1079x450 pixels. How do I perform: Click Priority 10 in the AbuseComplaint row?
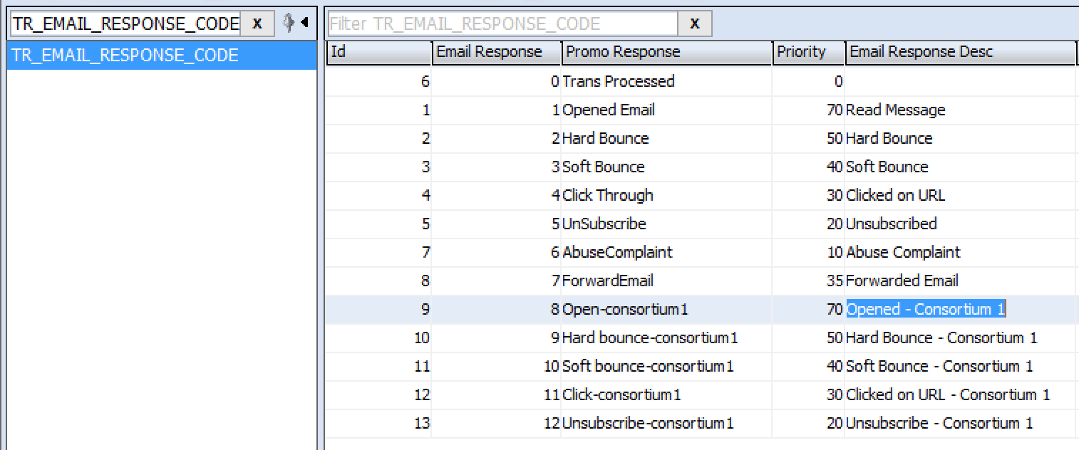(808, 253)
